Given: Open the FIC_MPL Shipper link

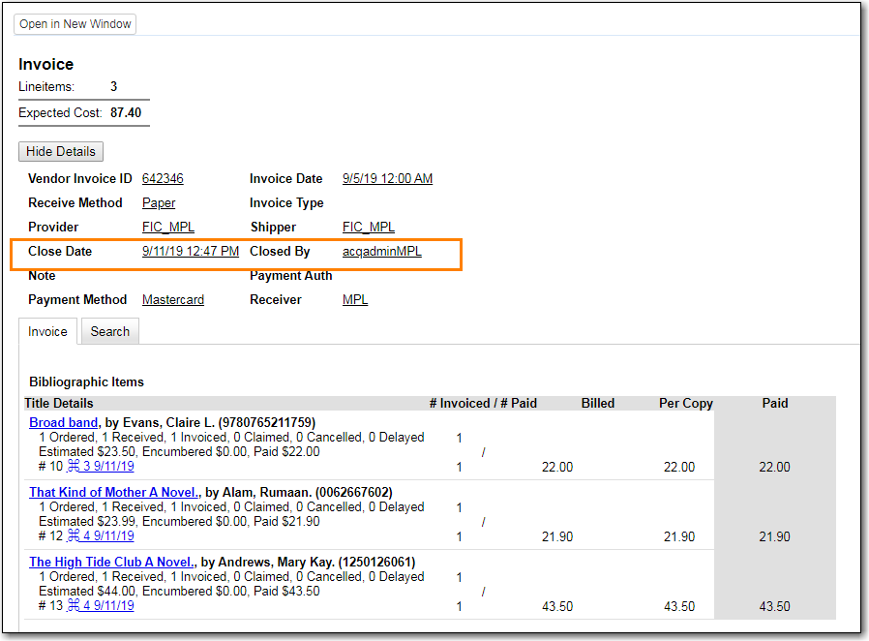Looking at the screenshot, I should 368,227.
